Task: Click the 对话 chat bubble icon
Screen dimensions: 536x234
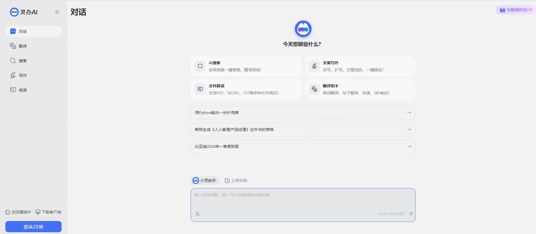Action: click(13, 31)
